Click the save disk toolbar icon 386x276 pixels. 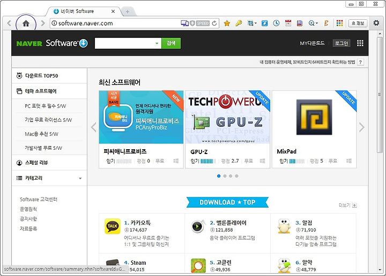tap(300, 24)
